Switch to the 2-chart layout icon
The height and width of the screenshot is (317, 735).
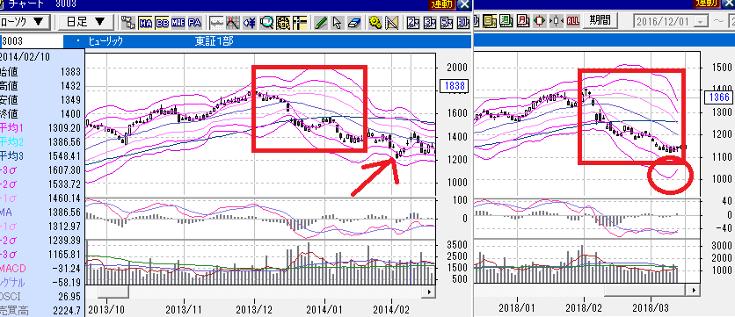pyautogui.click(x=412, y=22)
